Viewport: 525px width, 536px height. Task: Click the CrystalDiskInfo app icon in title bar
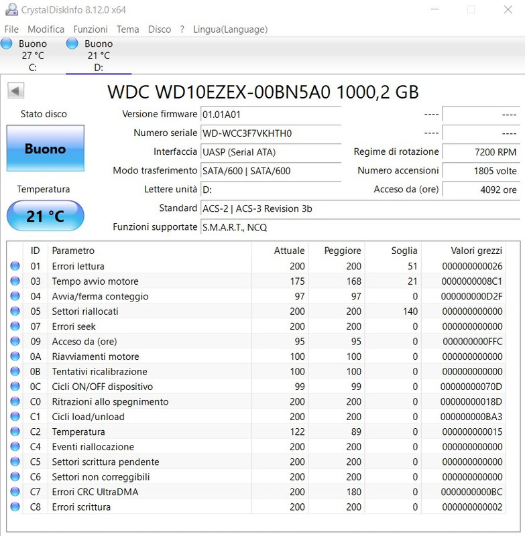(11, 9)
